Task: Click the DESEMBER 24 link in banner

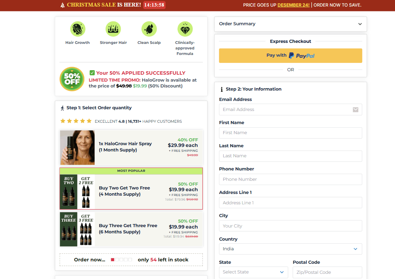Action: (293, 5)
